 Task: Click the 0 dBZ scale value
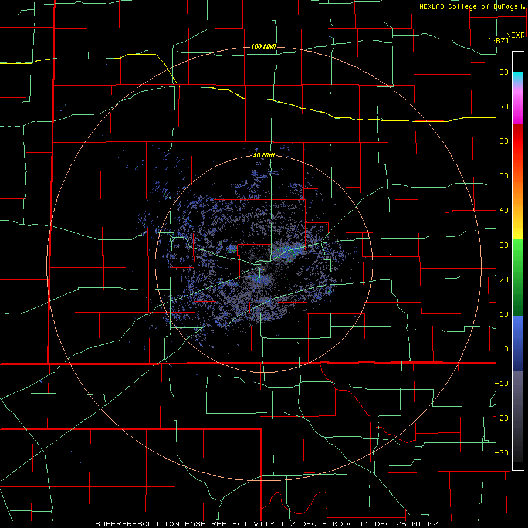[506, 349]
